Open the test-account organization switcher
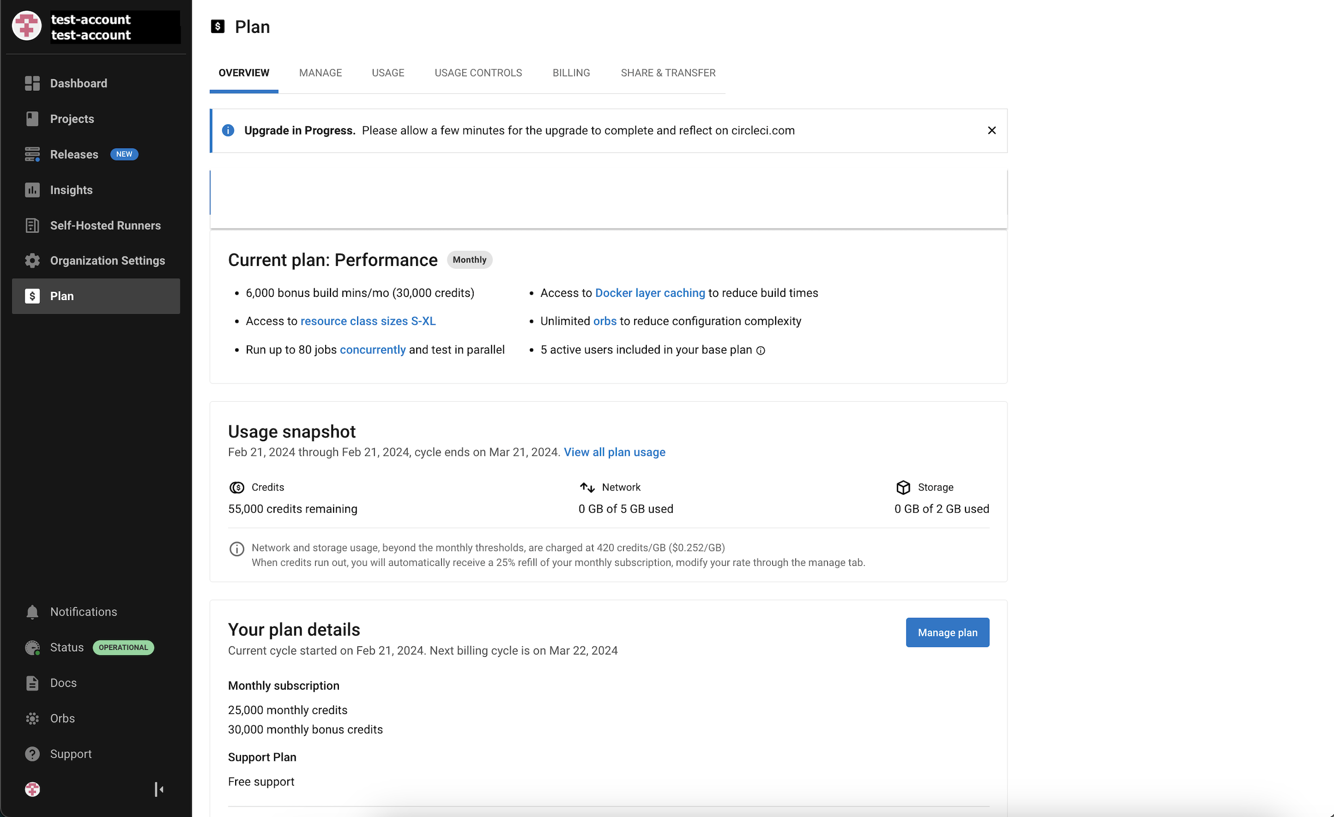 point(96,27)
